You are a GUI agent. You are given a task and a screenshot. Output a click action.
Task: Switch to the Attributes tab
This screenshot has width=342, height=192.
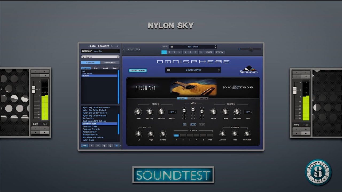pyautogui.click(x=91, y=63)
